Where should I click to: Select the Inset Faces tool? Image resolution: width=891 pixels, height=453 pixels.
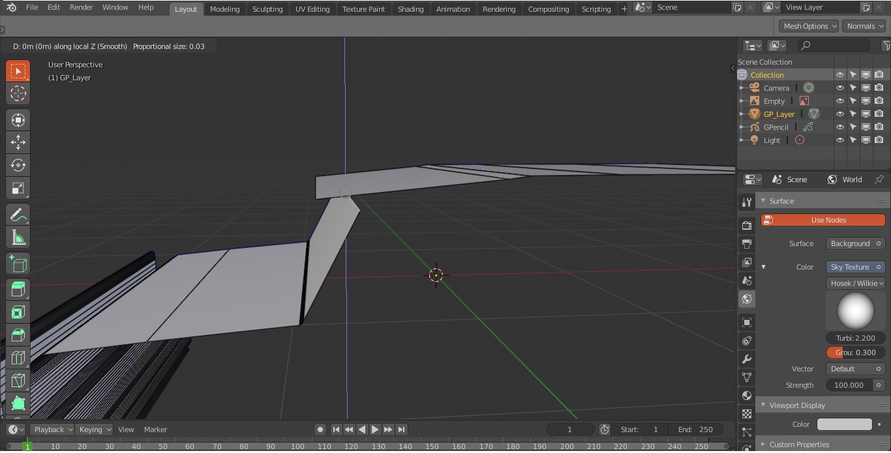click(18, 312)
